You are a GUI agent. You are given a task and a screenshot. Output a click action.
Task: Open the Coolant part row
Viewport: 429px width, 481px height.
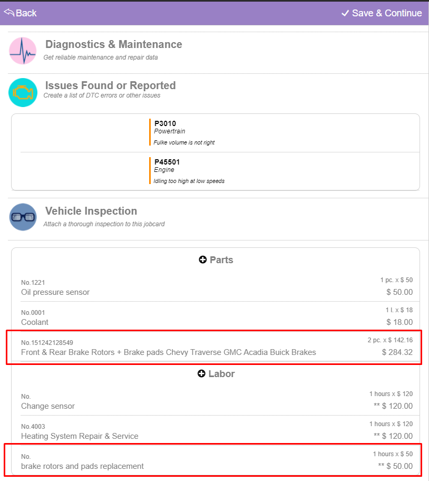coord(215,316)
